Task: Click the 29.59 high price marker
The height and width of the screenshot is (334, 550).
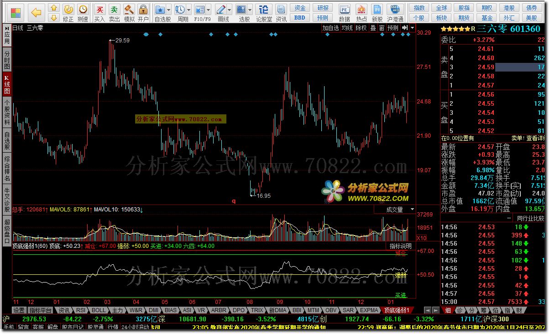Action: (x=122, y=40)
